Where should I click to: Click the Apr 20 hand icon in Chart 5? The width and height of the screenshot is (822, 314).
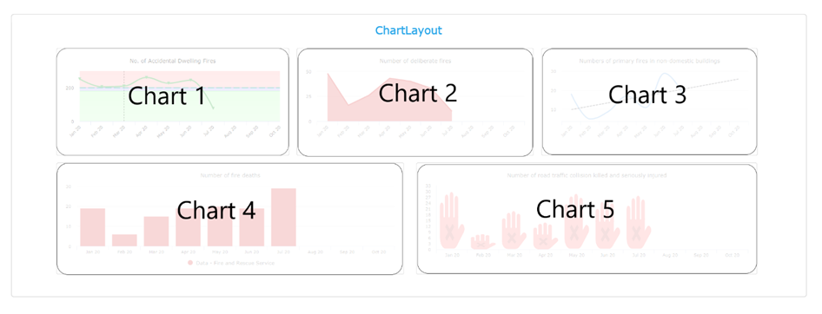[x=545, y=236]
